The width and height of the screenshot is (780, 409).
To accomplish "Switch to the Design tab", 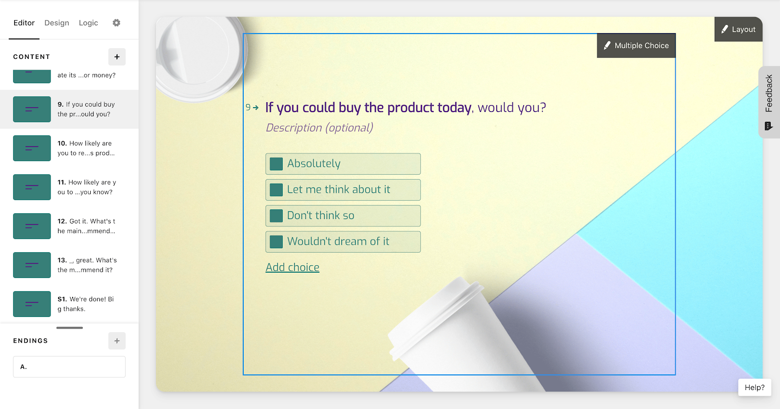I will point(57,23).
